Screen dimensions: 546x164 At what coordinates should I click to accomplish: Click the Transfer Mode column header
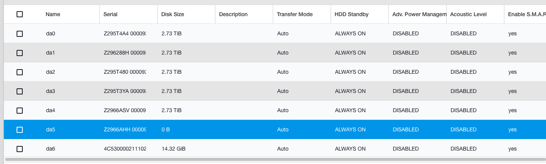295,14
